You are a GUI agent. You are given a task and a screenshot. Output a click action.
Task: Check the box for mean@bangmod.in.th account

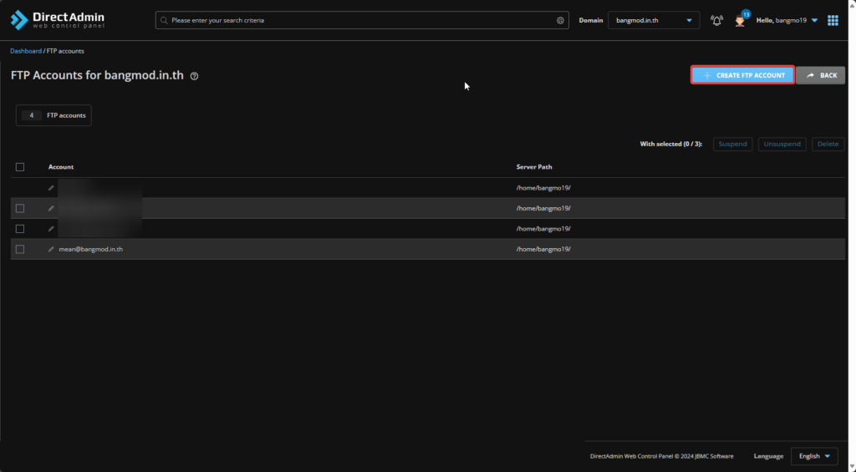point(20,249)
